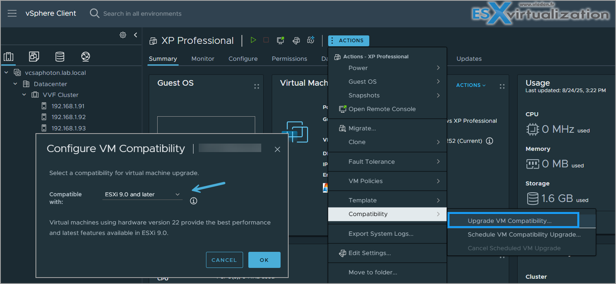Image resolution: width=616 pixels, height=284 pixels.
Task: Launch the web console icon
Action: [x=281, y=40]
